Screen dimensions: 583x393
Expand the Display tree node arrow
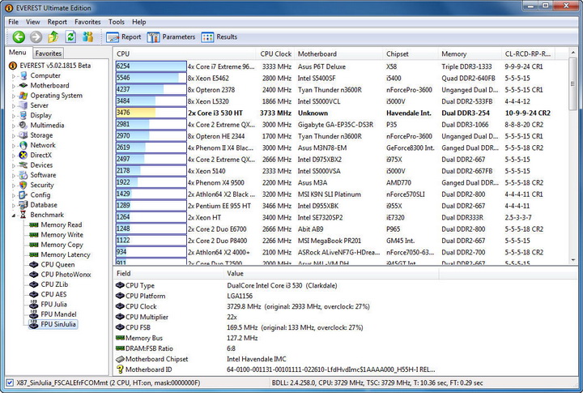click(14, 116)
